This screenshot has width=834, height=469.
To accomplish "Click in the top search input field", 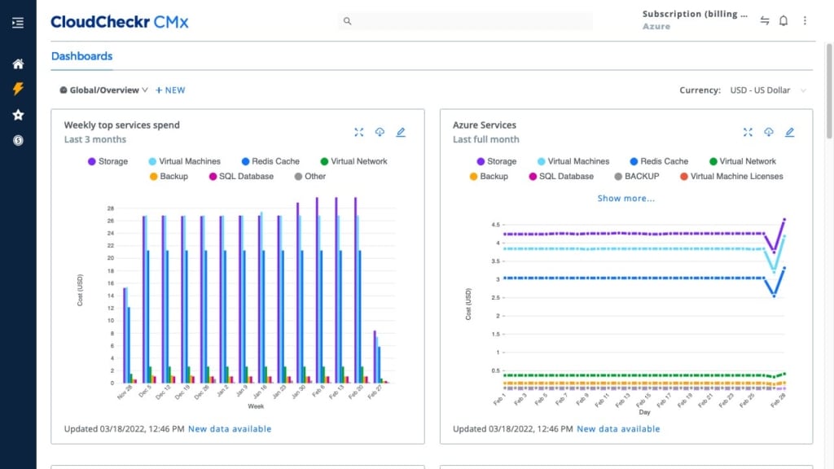I will (465, 21).
